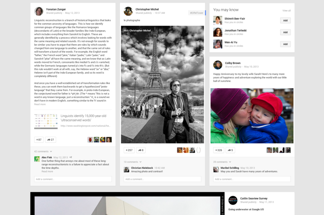The width and height of the screenshot is (324, 215).
Task: Open the black-and-white Eiffel Tower photo
Action: (x=162, y=85)
